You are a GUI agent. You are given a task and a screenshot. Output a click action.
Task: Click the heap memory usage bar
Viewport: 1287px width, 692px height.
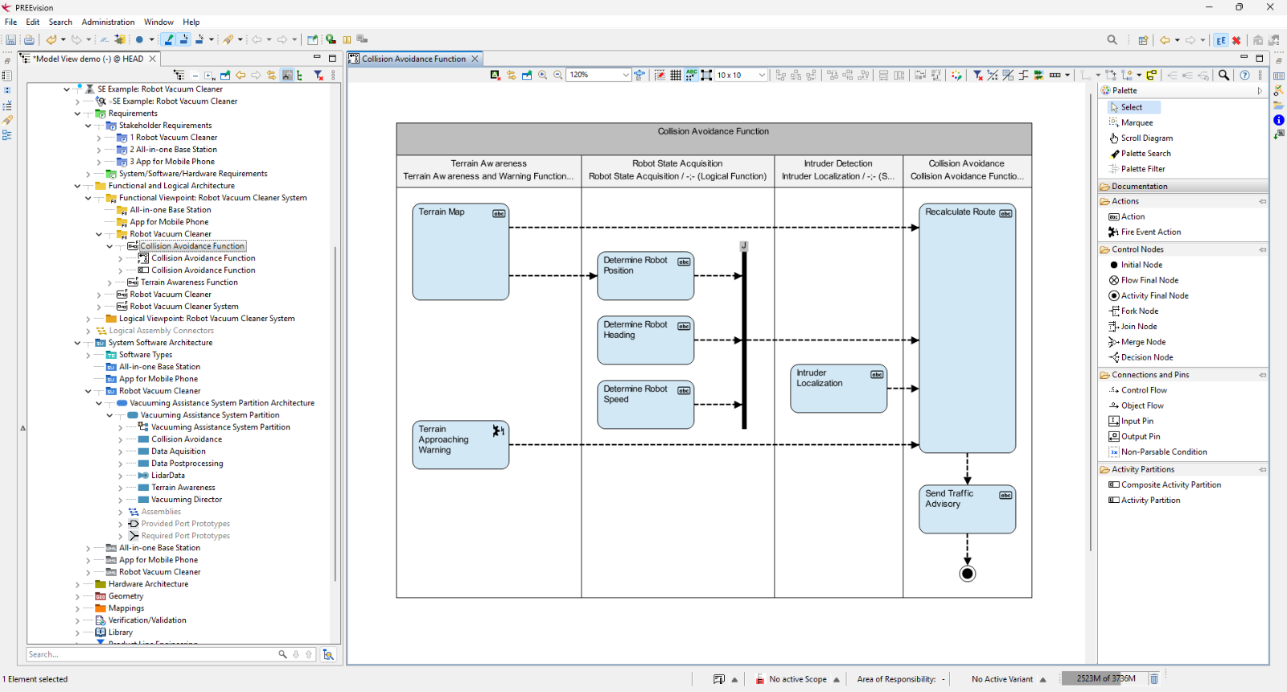pos(1105,678)
